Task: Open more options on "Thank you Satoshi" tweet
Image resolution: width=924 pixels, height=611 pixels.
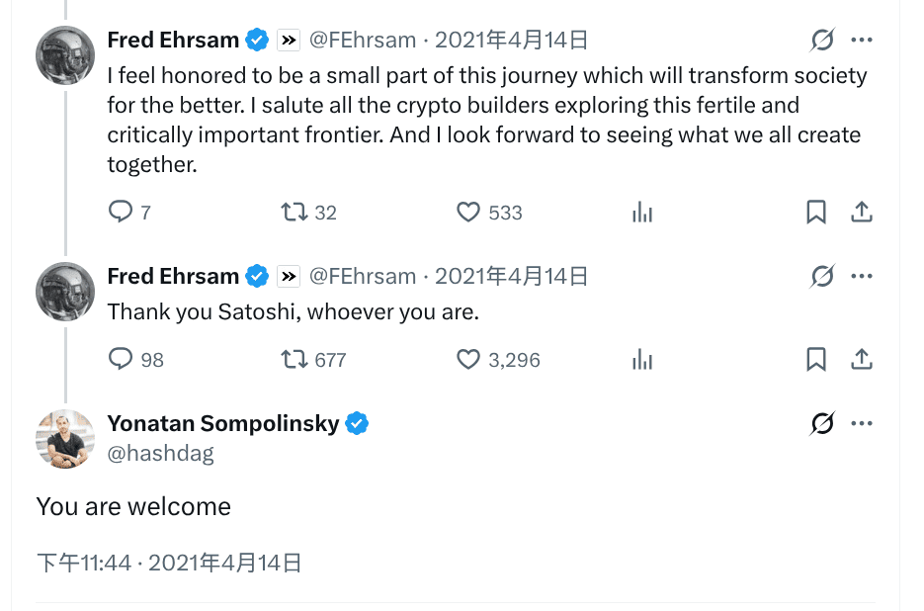Action: [x=862, y=276]
